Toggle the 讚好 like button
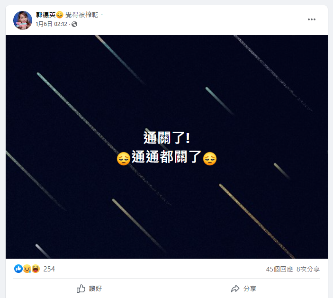 point(90,289)
